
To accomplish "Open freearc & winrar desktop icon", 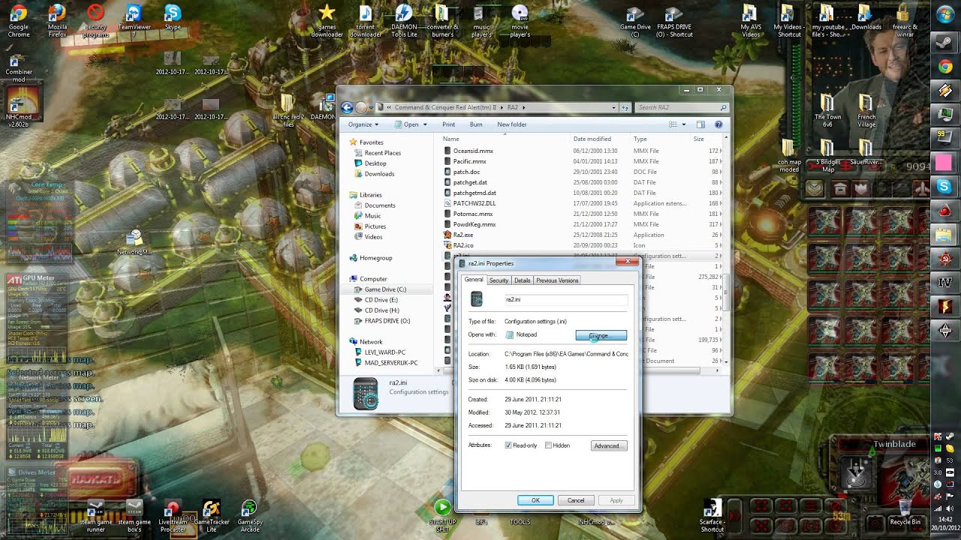I will click(x=904, y=20).
